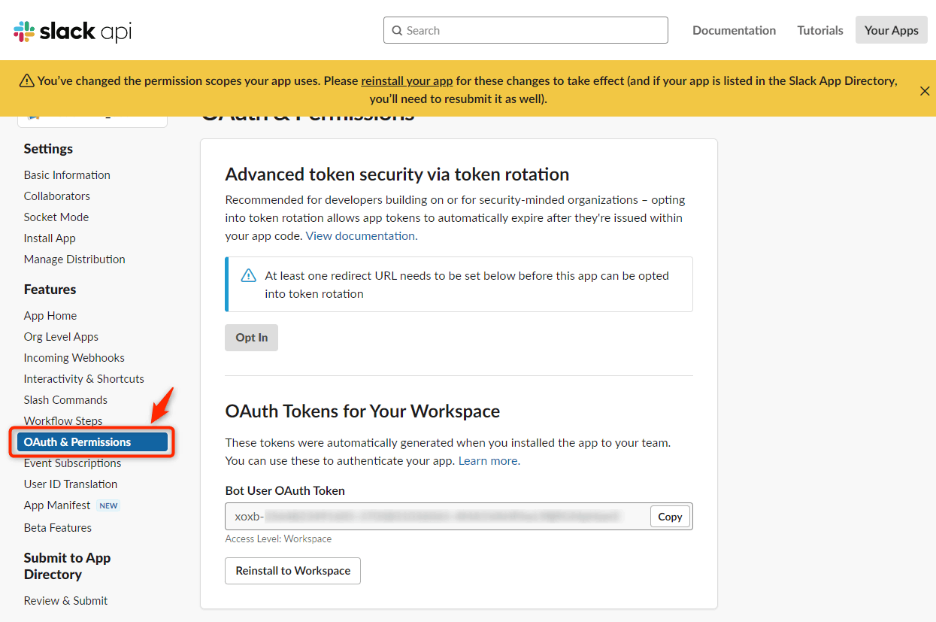The width and height of the screenshot is (936, 622).
Task: Open Review & Submit
Action: [65, 600]
